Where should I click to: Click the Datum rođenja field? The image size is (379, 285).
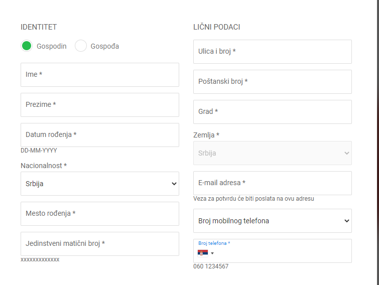click(x=99, y=135)
